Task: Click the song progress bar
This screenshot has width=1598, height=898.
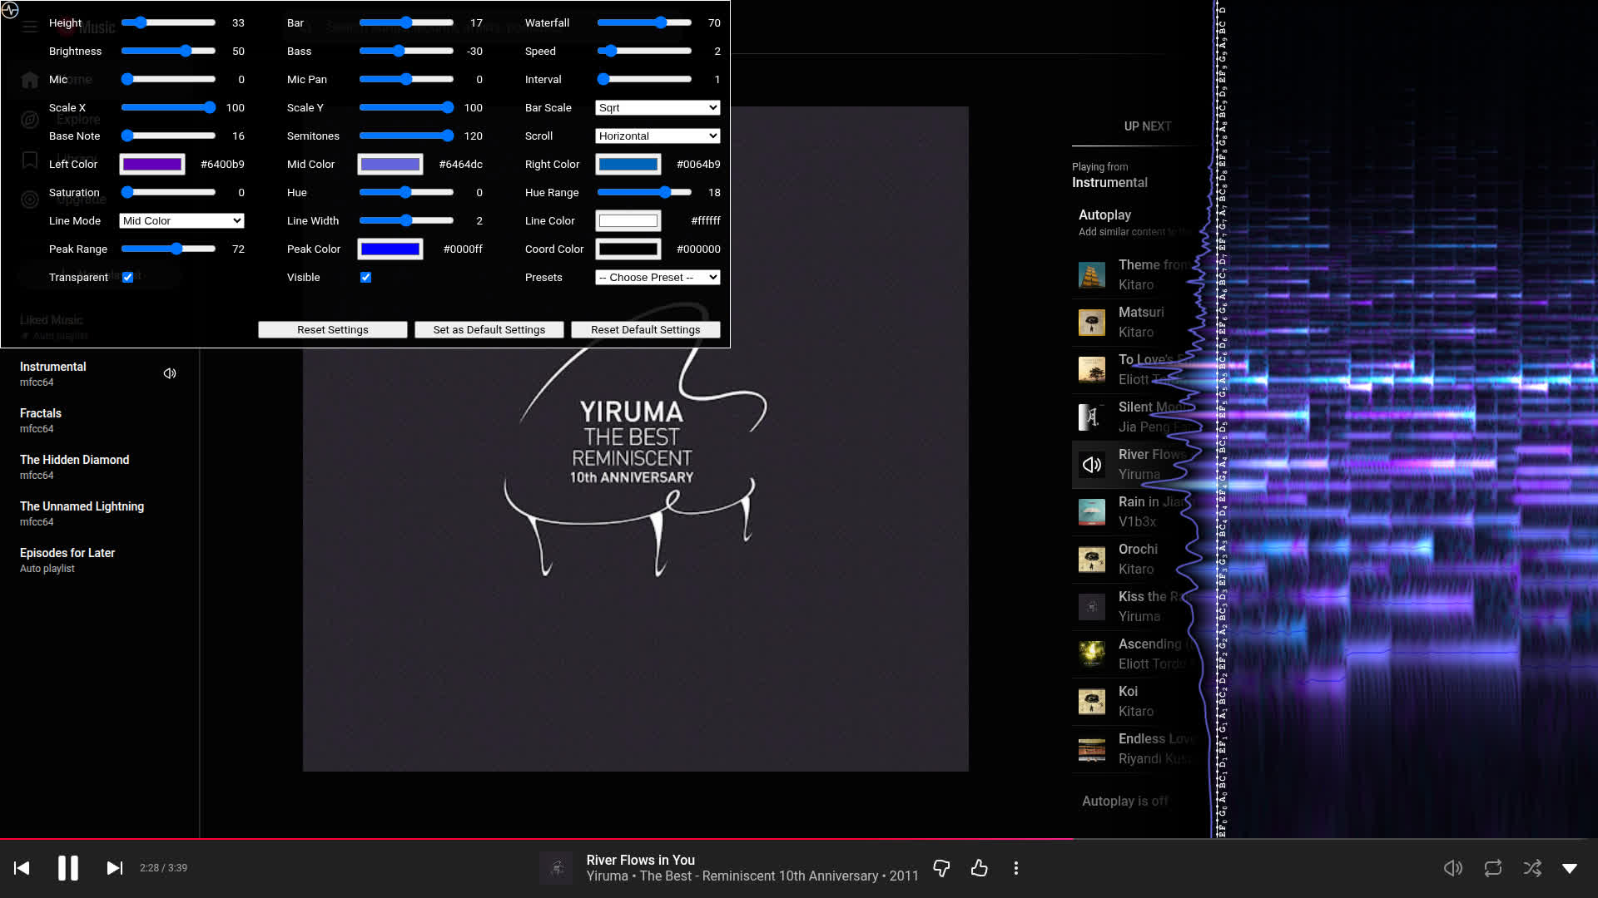Action: [799, 840]
